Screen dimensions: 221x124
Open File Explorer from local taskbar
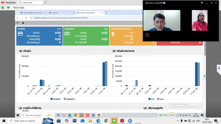90,121
